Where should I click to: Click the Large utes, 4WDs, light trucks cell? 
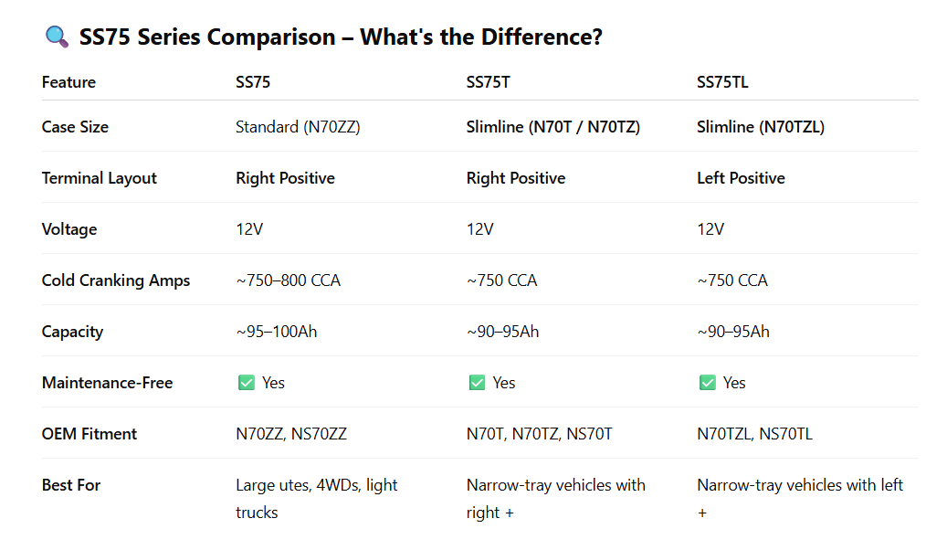(316, 498)
